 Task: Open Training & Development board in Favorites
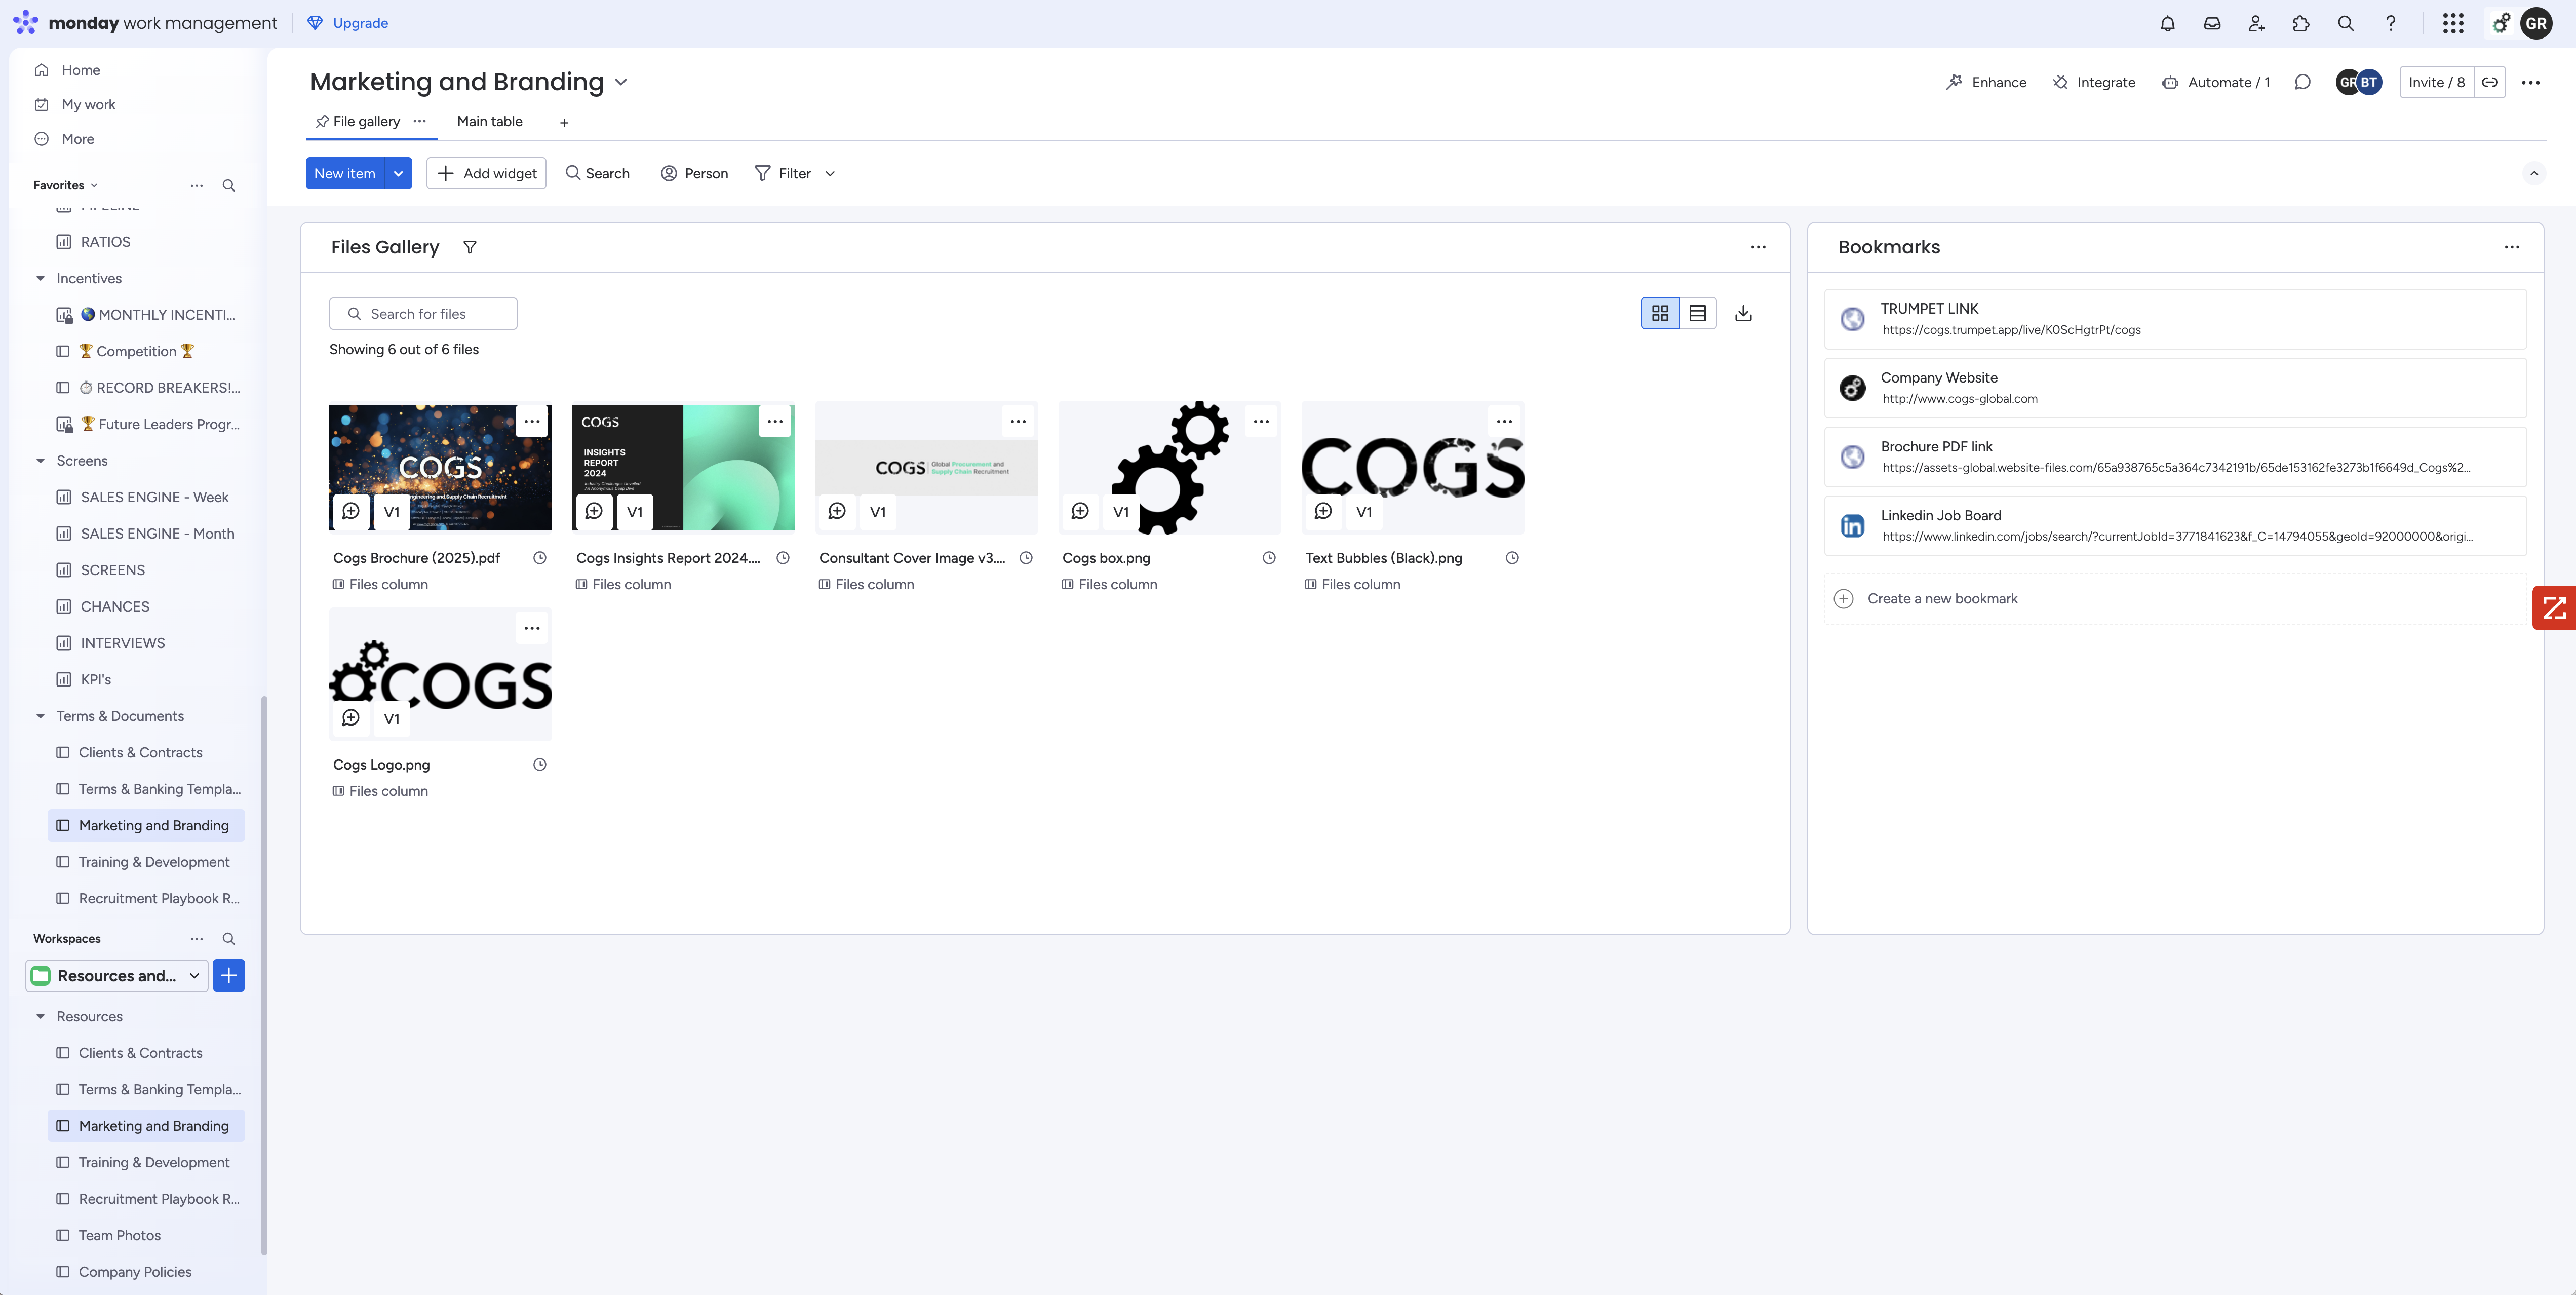(x=154, y=862)
